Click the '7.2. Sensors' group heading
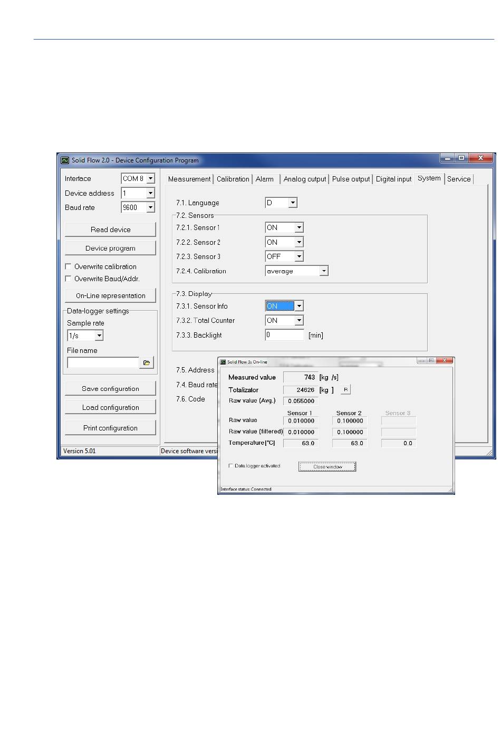The height and width of the screenshot is (737, 501). click(x=195, y=215)
